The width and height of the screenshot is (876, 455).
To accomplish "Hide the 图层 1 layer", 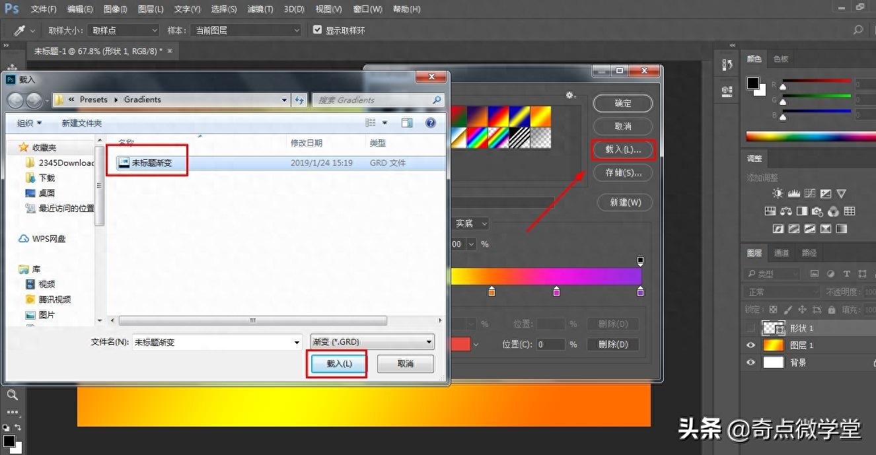I will click(750, 345).
